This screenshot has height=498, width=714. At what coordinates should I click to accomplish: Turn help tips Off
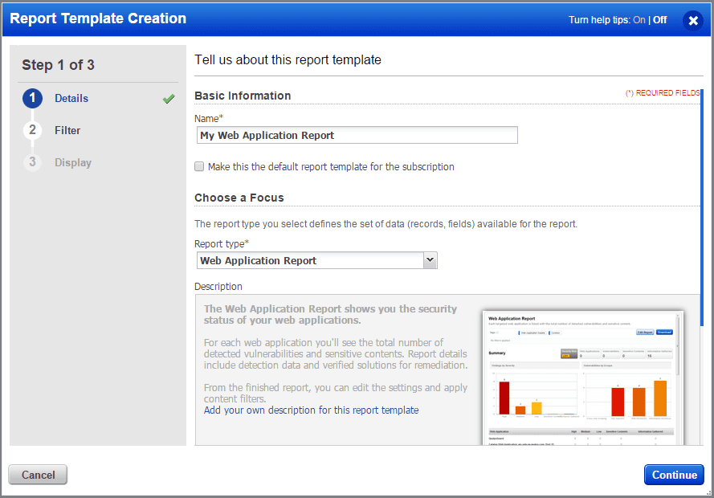pos(659,19)
